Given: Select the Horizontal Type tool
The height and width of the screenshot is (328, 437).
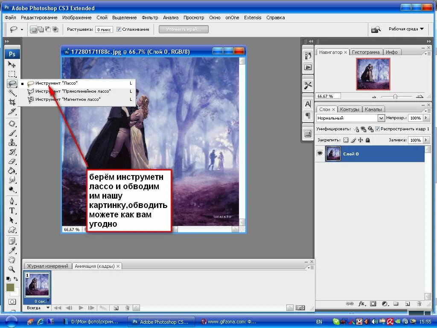Looking at the screenshot, I should click(12, 211).
